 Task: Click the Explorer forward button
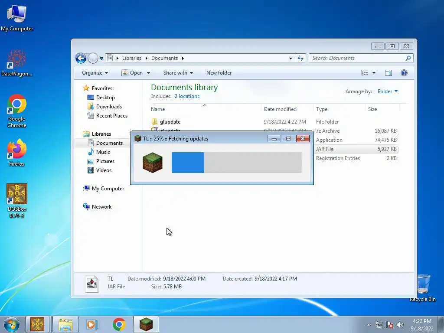[93, 59]
